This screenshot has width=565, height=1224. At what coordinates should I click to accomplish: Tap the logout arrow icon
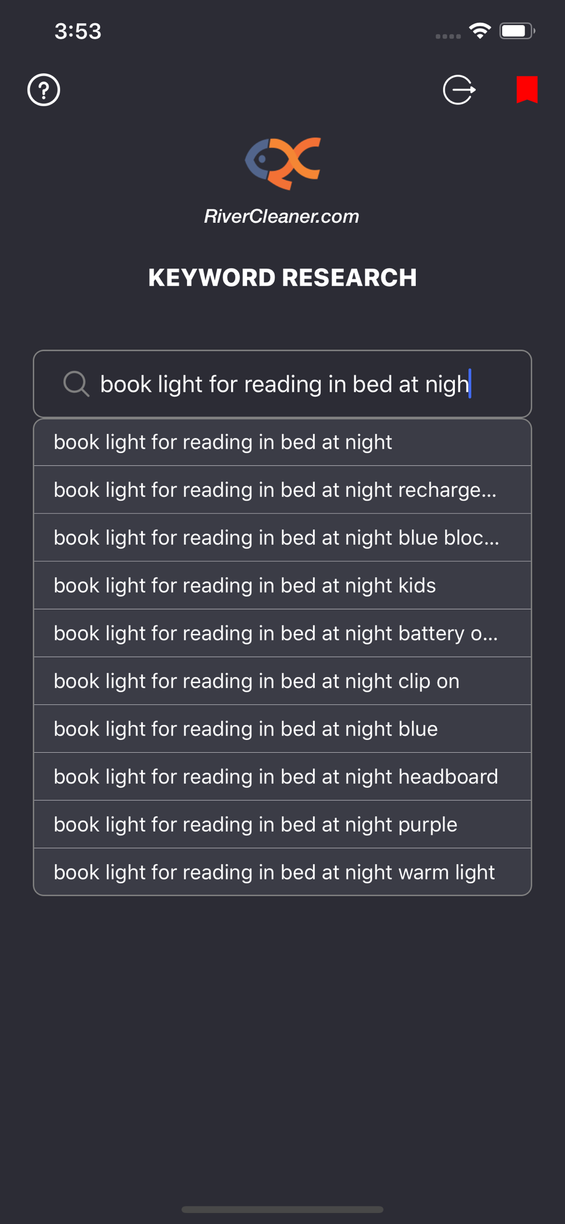(459, 90)
